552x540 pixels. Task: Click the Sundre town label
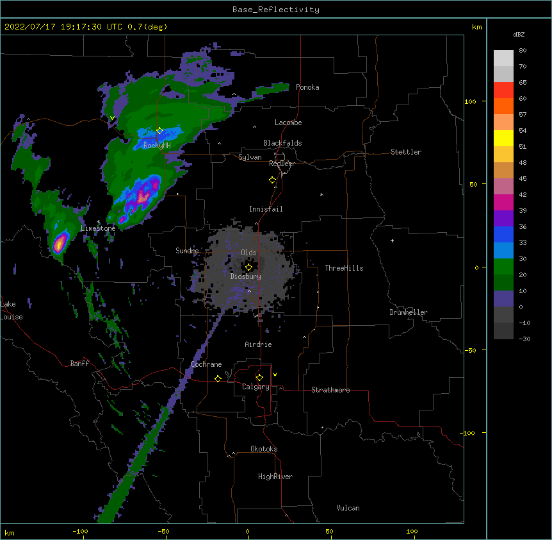click(x=187, y=251)
